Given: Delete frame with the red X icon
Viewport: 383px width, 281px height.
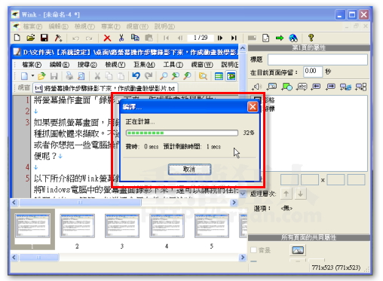Looking at the screenshot, I should click(107, 38).
